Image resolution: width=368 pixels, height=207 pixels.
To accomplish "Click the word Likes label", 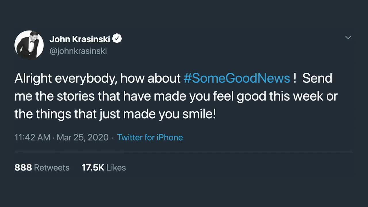I will pyautogui.click(x=116, y=168).
